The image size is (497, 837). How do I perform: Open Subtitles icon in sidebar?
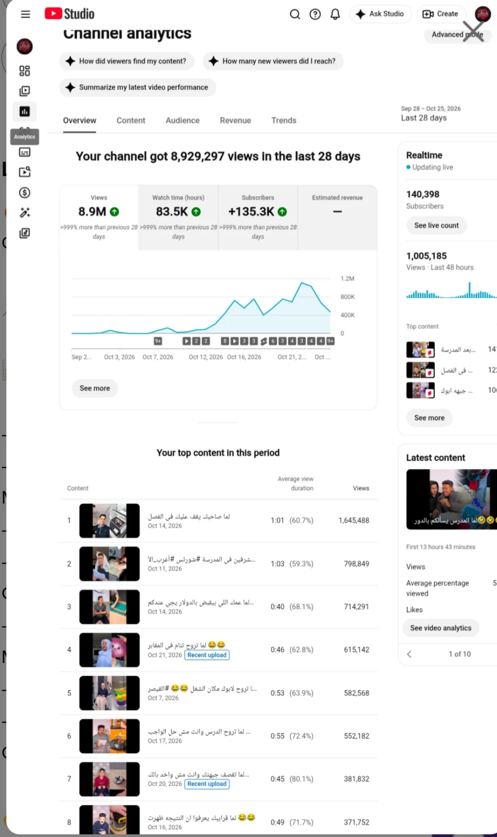tap(24, 152)
